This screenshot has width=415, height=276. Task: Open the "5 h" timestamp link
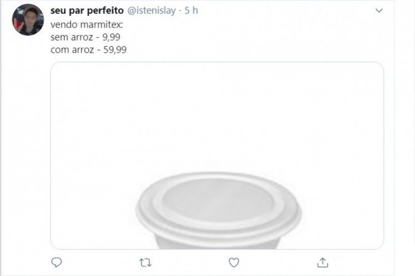tap(191, 11)
